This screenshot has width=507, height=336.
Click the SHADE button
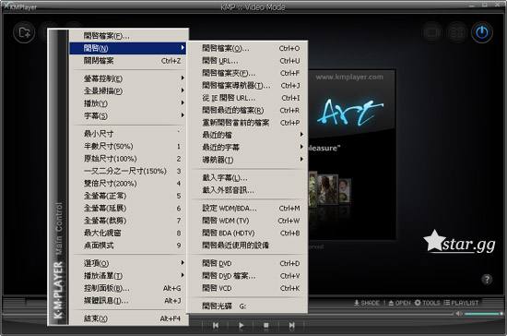point(366,303)
